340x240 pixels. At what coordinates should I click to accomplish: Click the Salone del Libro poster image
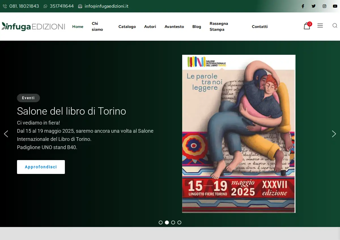(x=239, y=134)
